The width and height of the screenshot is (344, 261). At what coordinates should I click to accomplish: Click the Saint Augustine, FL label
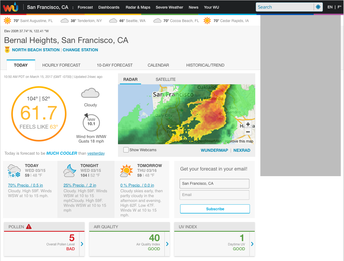tap(36, 21)
